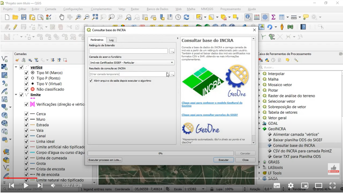Switch to the Log tab
This screenshot has width=343, height=193.
point(111,40)
